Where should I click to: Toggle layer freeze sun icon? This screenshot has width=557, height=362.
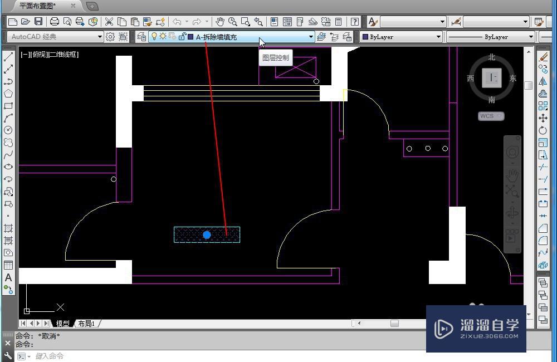pyautogui.click(x=163, y=36)
